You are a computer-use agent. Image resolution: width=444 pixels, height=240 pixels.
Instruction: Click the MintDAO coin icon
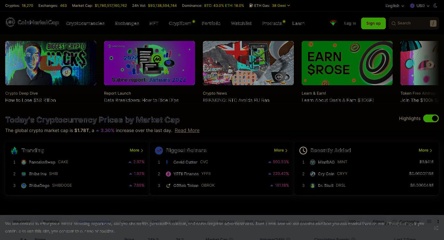(x=313, y=162)
